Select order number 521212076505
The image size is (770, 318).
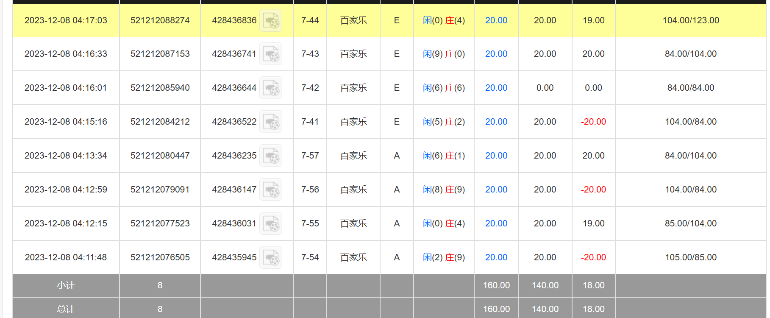[160, 257]
